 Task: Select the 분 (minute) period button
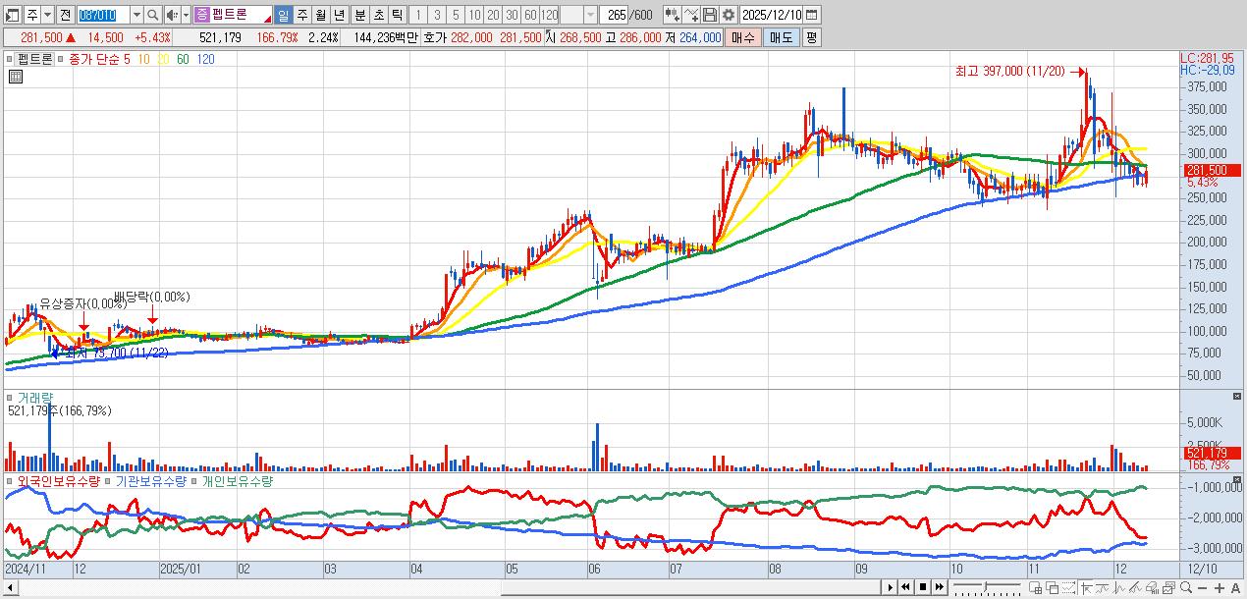tap(360, 15)
